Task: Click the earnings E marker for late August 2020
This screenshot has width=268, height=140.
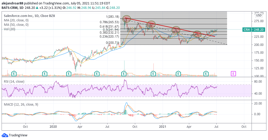Action: tap(124, 74)
